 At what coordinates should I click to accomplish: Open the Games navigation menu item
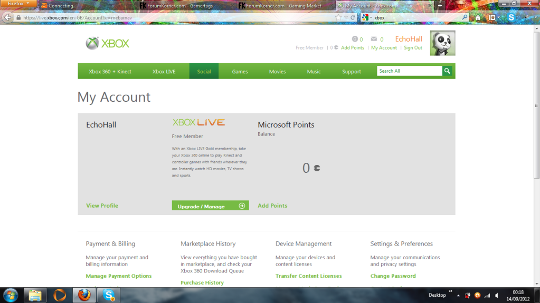click(240, 72)
